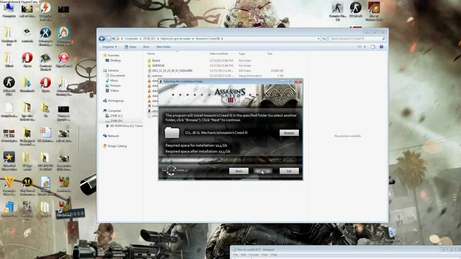Select Libraries in the navigation pane
Screen dimensions: 461x259
coord(113,71)
